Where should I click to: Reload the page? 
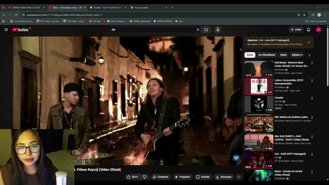pos(16,15)
